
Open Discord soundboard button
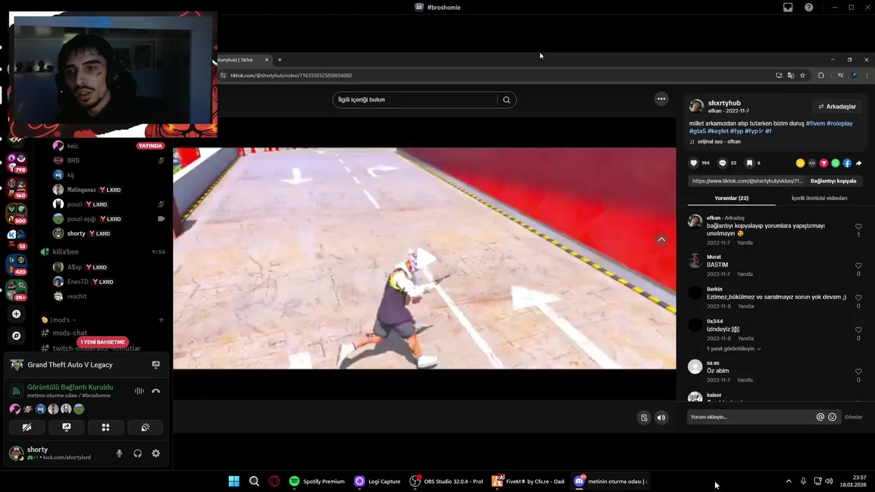[145, 427]
